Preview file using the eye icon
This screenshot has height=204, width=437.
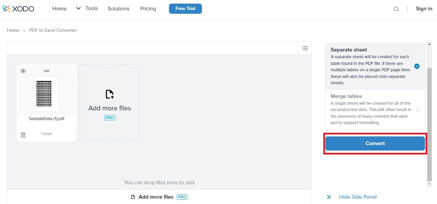[23, 71]
